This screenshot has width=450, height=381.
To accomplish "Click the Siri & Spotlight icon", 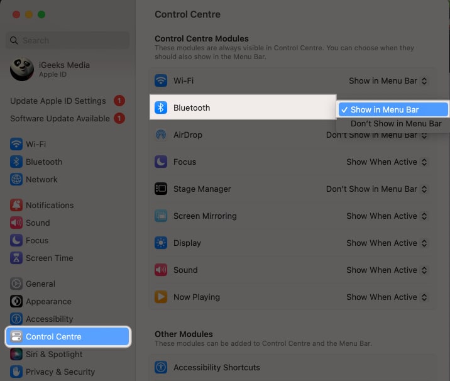I will pyautogui.click(x=16, y=355).
